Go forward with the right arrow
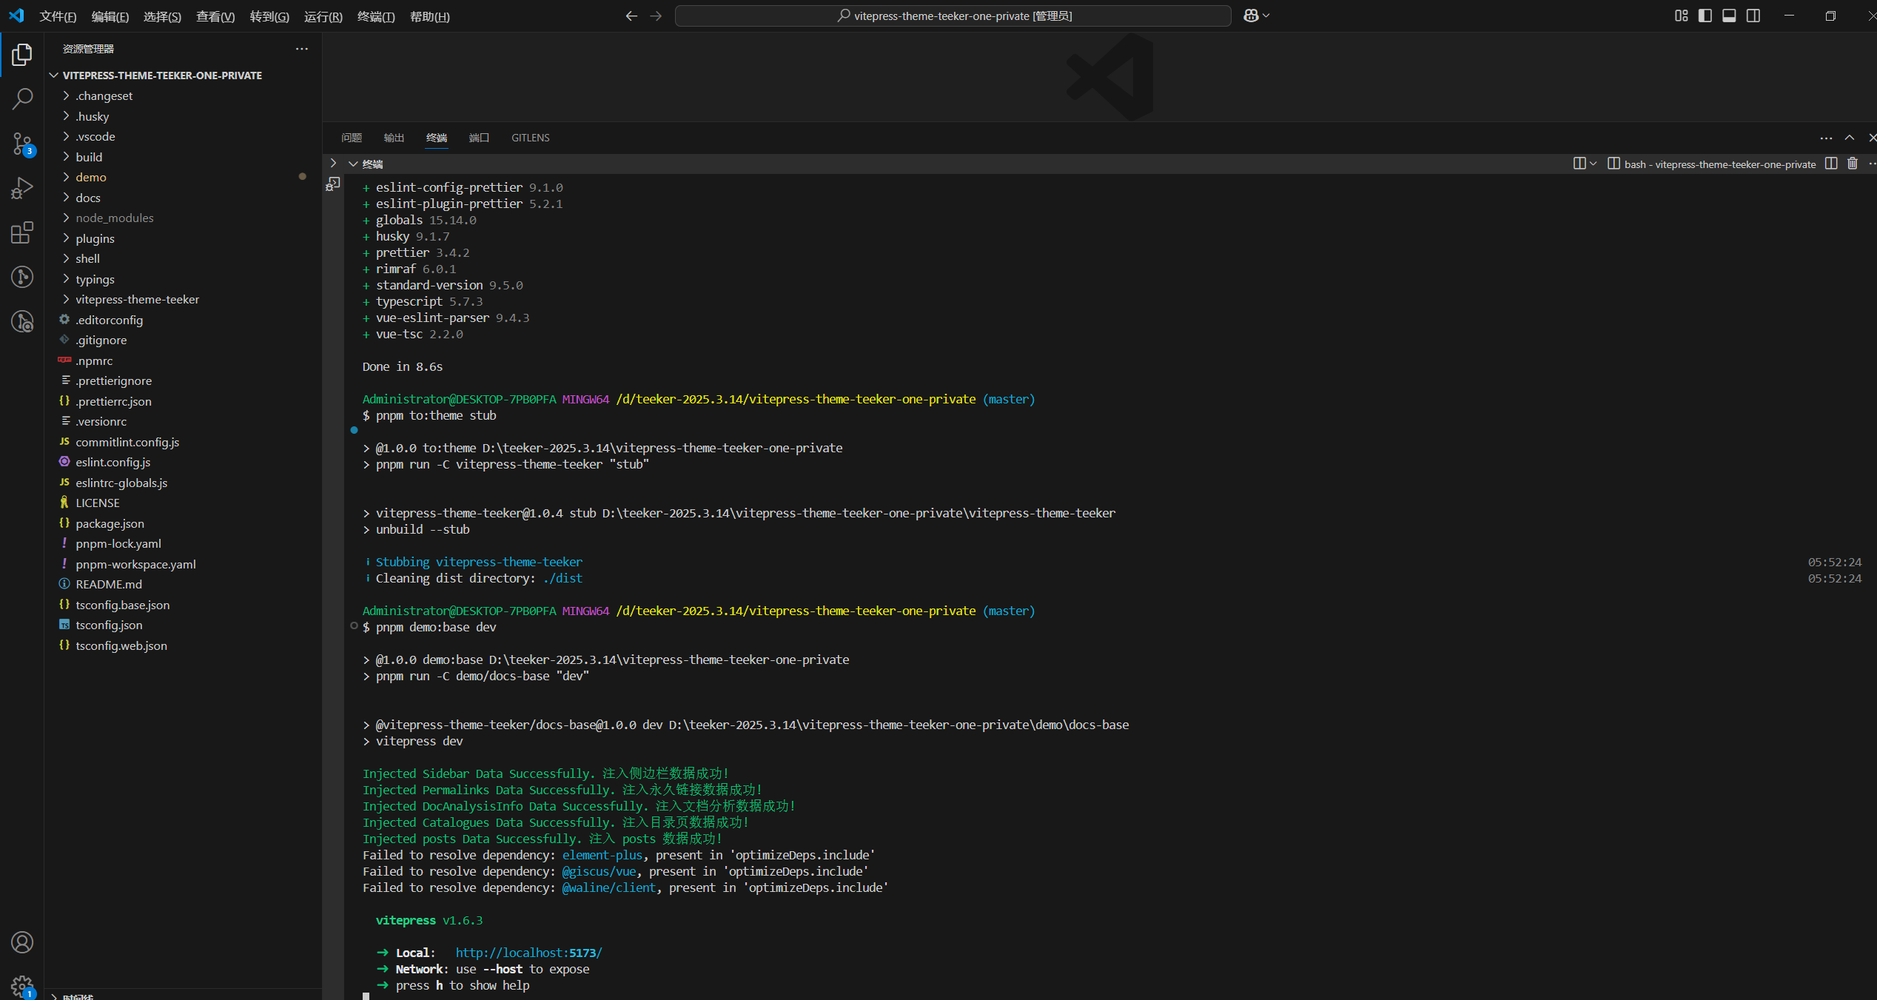This screenshot has height=1000, width=1877. [x=656, y=16]
